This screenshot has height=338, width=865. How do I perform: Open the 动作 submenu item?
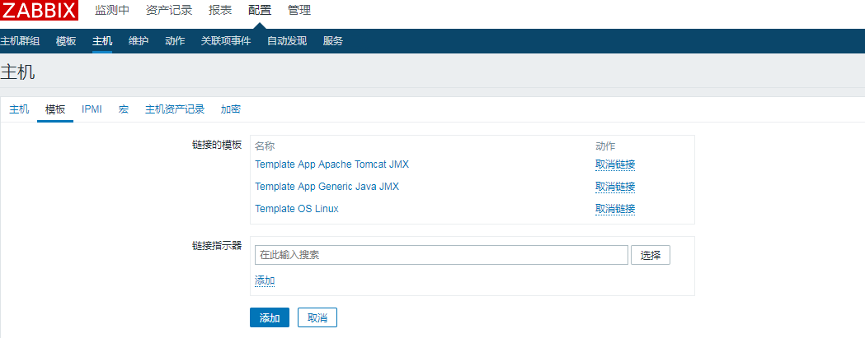(175, 41)
